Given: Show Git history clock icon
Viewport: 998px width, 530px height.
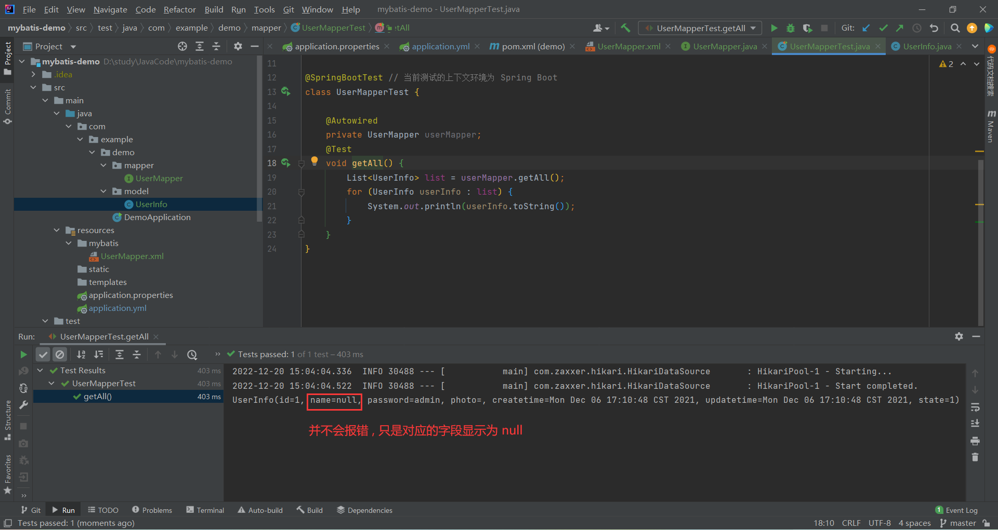Looking at the screenshot, I should (917, 28).
